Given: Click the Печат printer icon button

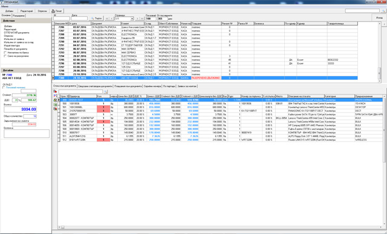Looking at the screenshot, I should point(57,11).
